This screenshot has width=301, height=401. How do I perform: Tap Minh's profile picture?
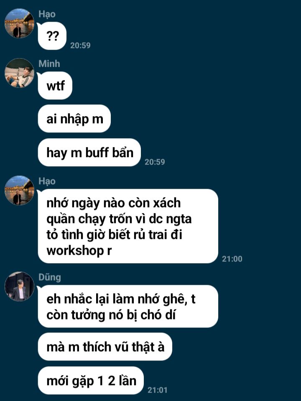tap(20, 73)
